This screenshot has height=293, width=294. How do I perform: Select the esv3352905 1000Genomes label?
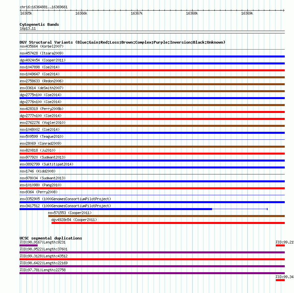[x=65, y=199]
